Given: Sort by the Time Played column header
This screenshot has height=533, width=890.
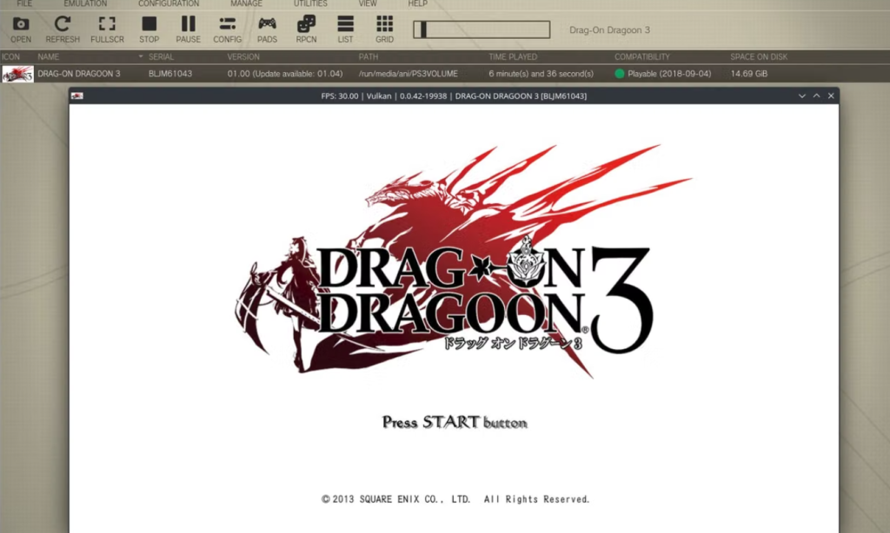Looking at the screenshot, I should 513,56.
